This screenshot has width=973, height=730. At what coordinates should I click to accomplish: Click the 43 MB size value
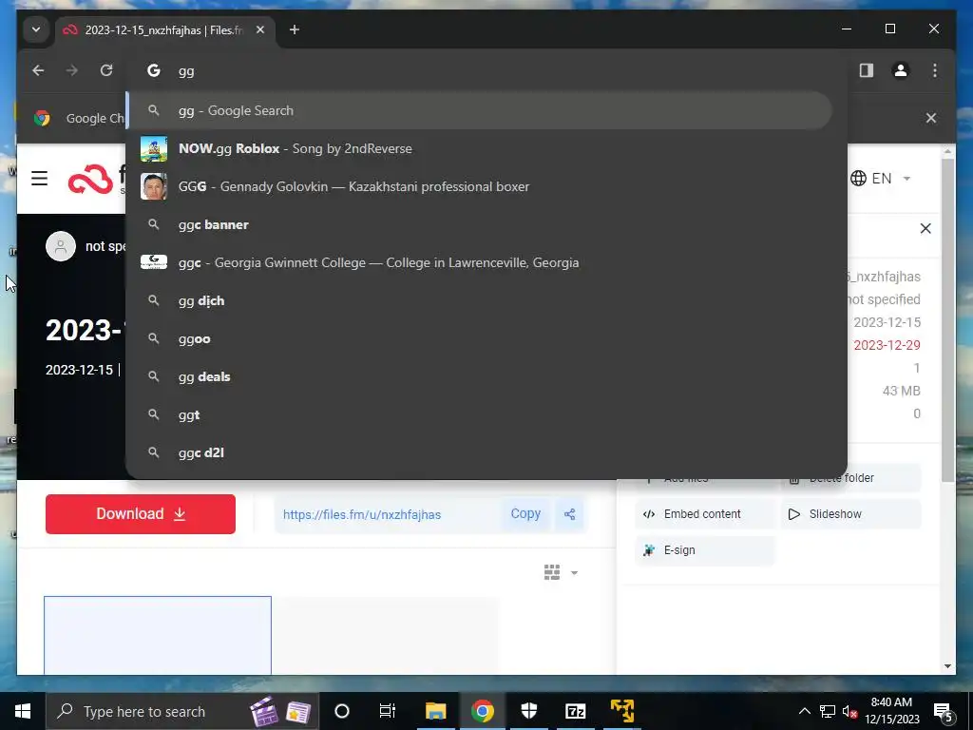click(x=901, y=391)
